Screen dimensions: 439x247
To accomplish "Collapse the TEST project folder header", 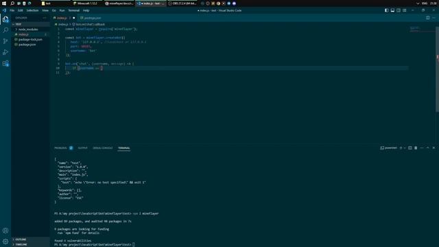I will [x=30, y=25].
